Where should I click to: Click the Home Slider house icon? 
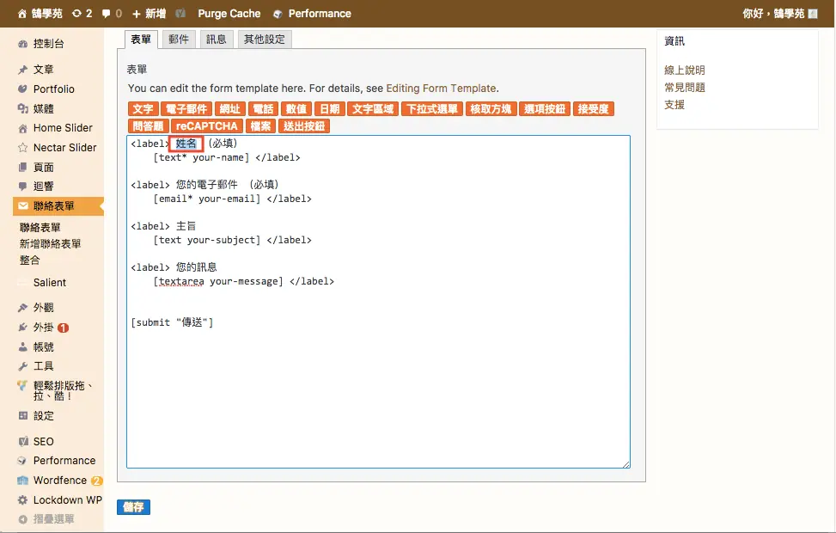click(x=22, y=129)
